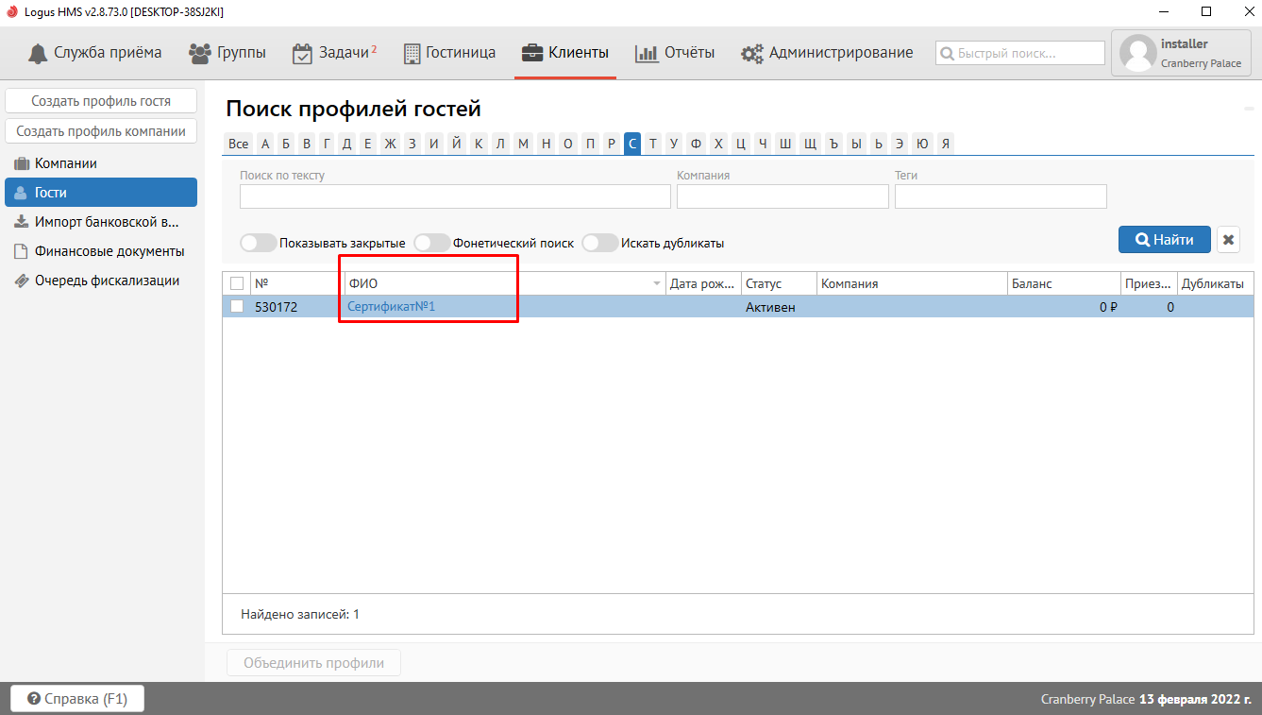Filter by letter А tab
1262x715 pixels.
coord(265,144)
